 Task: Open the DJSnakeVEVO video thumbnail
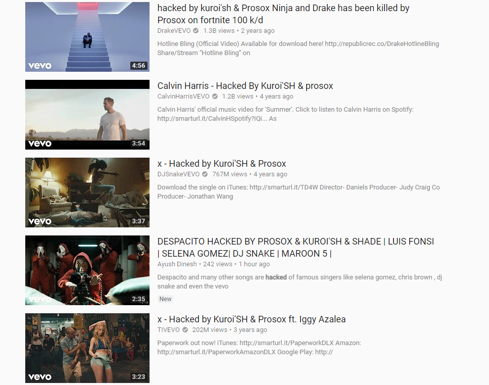(87, 192)
